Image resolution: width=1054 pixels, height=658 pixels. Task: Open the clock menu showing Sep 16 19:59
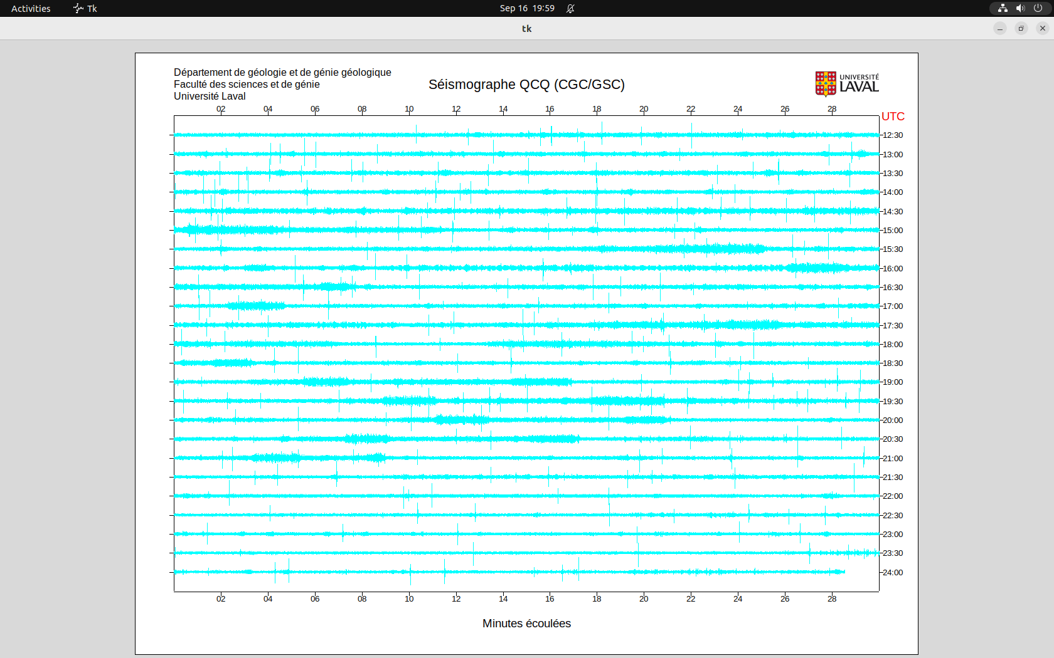(527, 8)
